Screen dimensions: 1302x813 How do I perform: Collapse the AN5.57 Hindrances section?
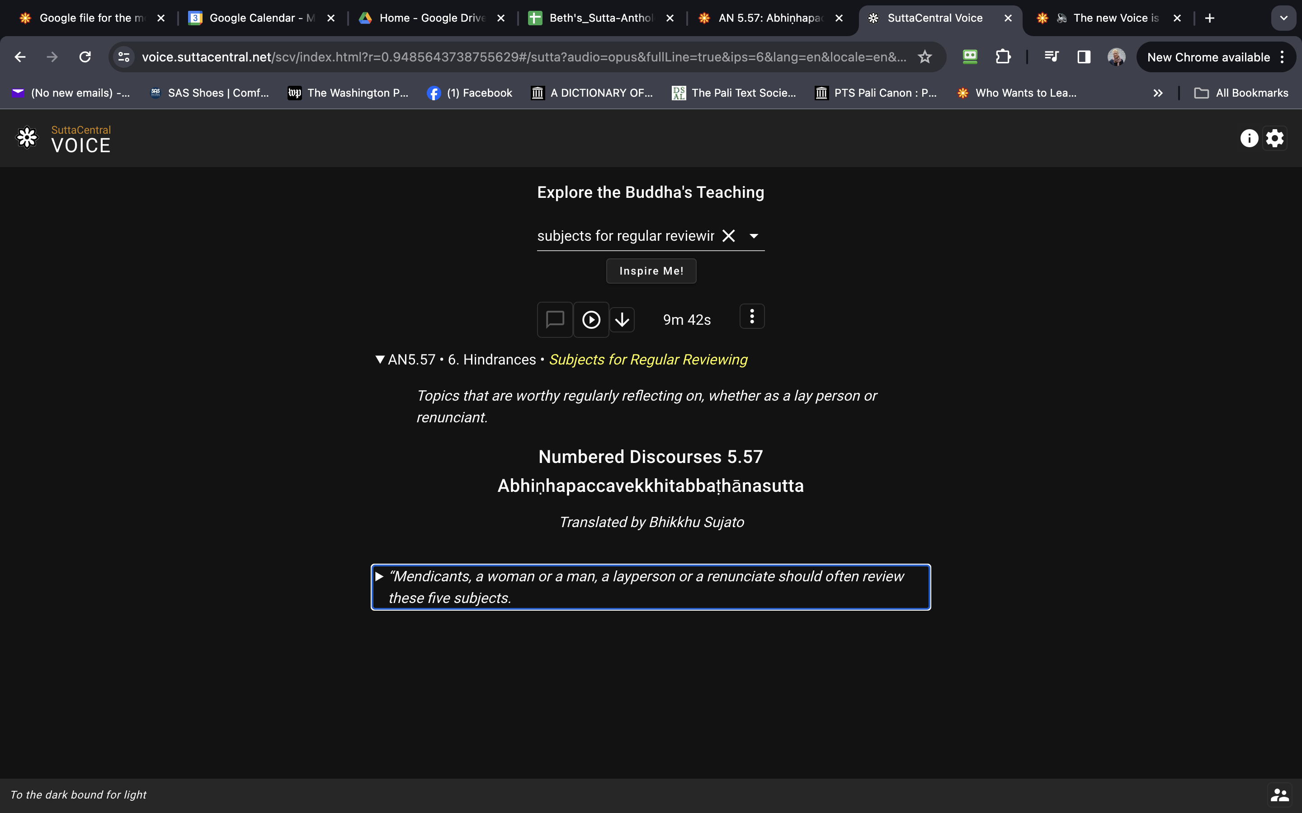380,359
